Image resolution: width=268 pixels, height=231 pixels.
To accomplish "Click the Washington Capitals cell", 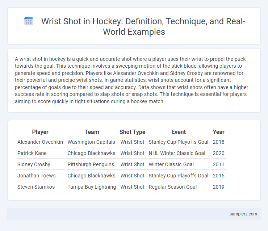I will tap(91, 142).
